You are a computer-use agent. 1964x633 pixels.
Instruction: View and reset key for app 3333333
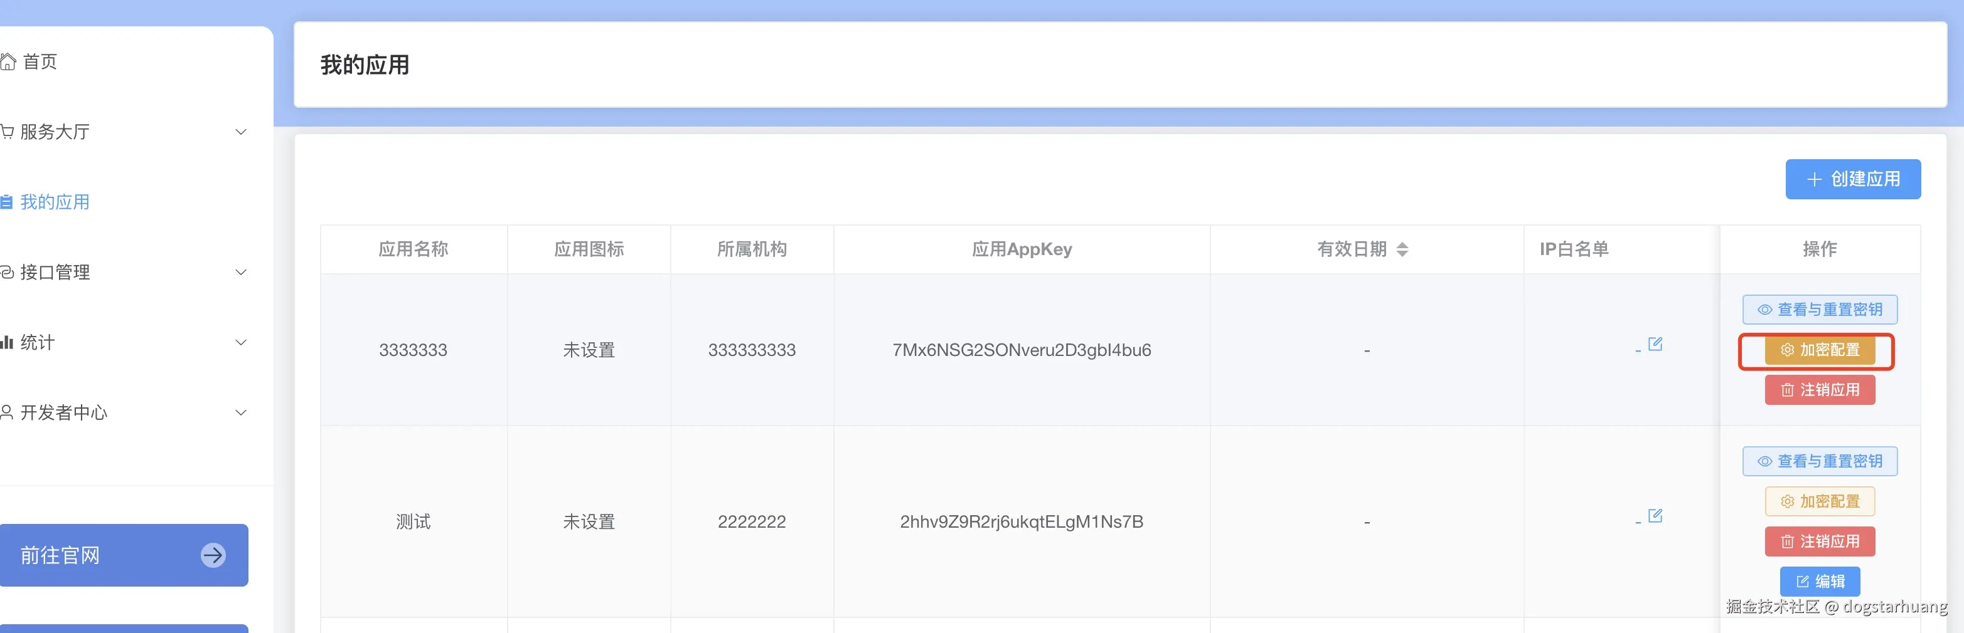pyautogui.click(x=1820, y=309)
